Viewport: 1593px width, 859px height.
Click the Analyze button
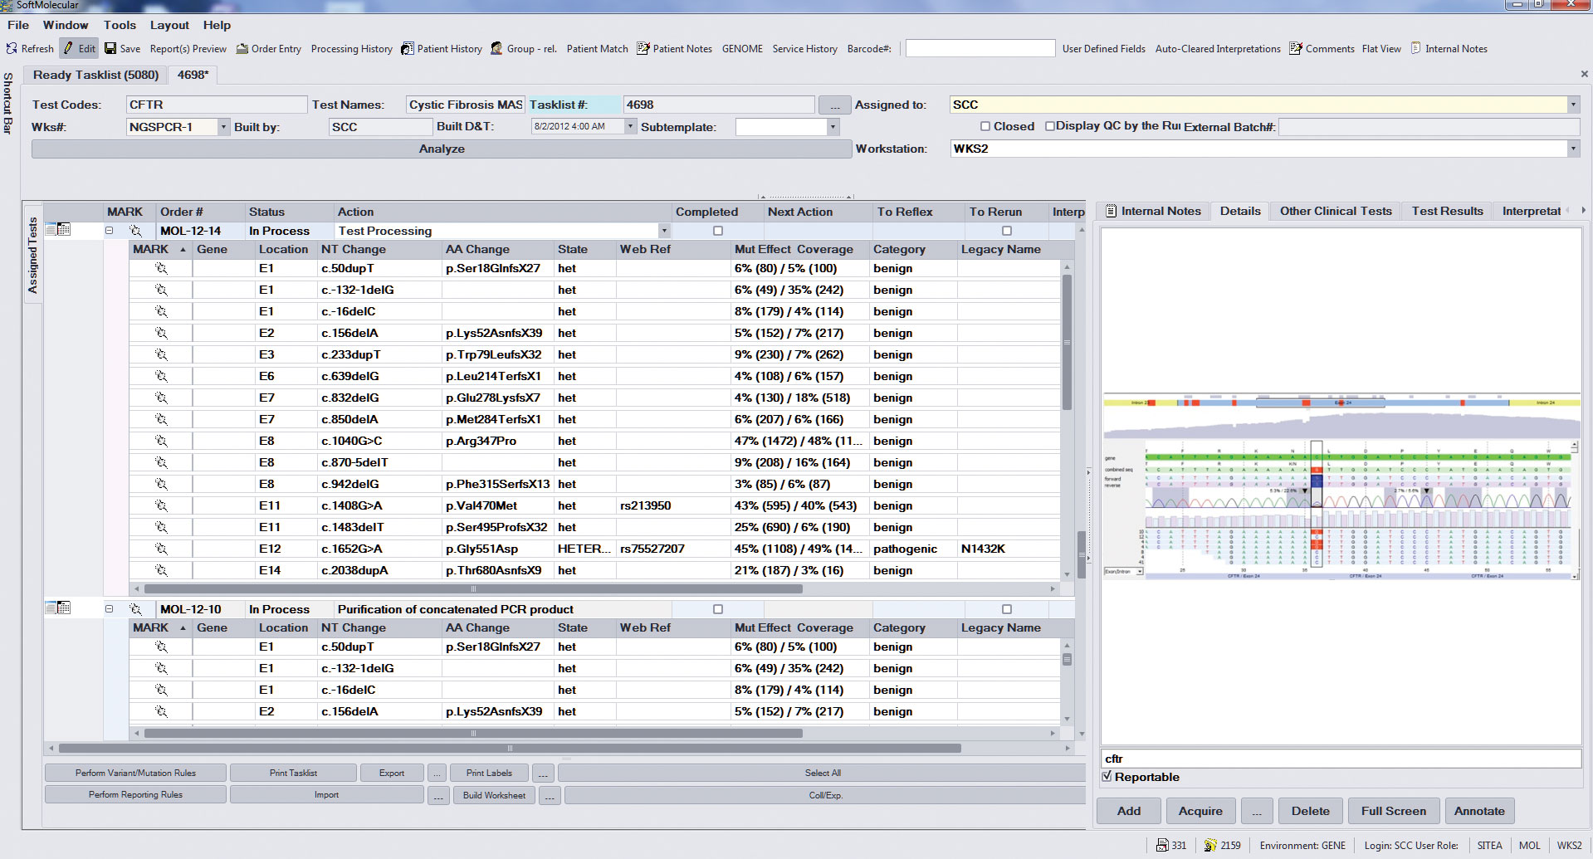[x=442, y=149]
